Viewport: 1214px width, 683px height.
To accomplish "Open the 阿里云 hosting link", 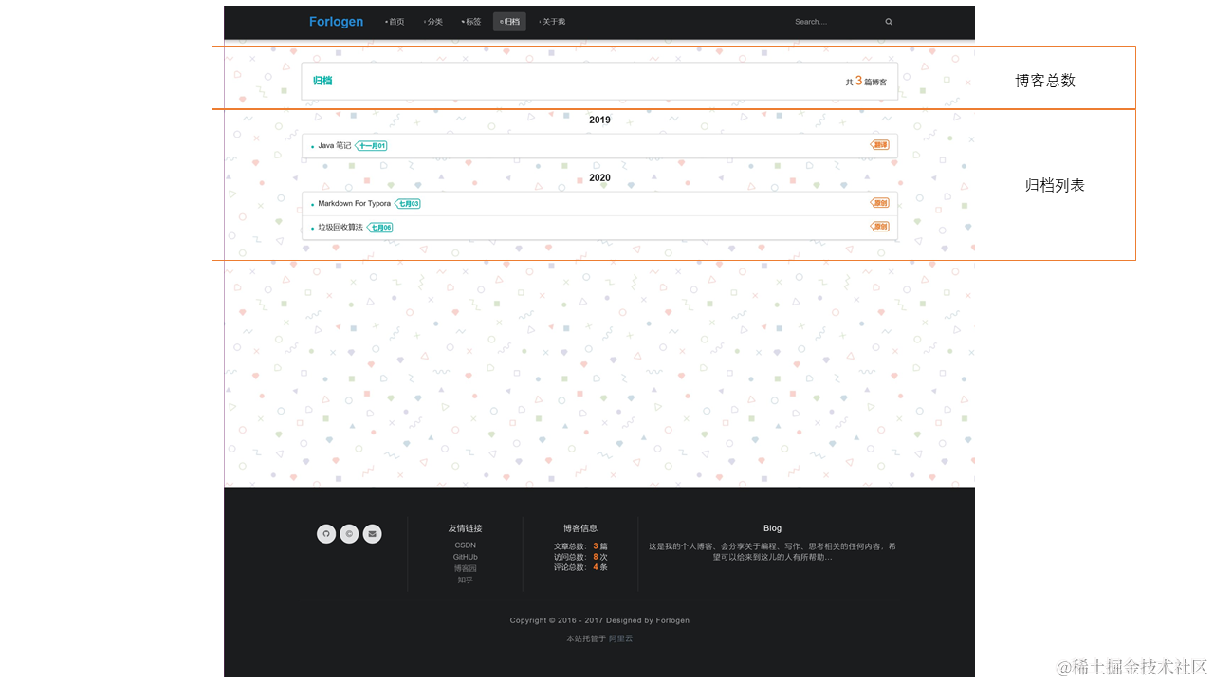I will pos(620,639).
